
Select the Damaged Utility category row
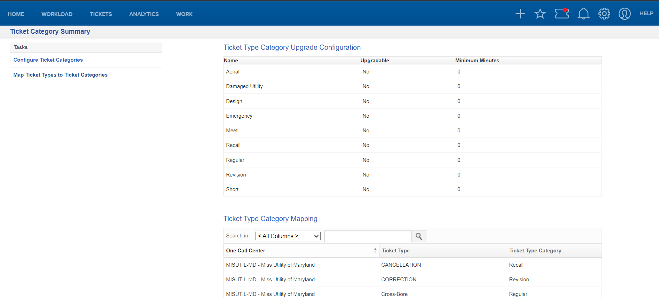click(413, 86)
